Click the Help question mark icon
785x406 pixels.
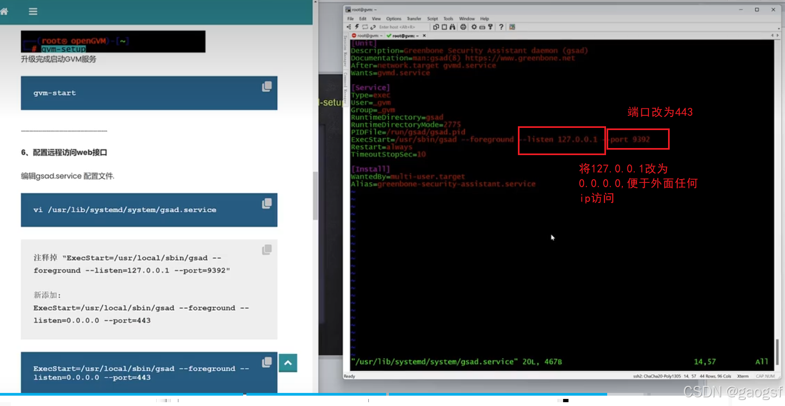(x=500, y=27)
